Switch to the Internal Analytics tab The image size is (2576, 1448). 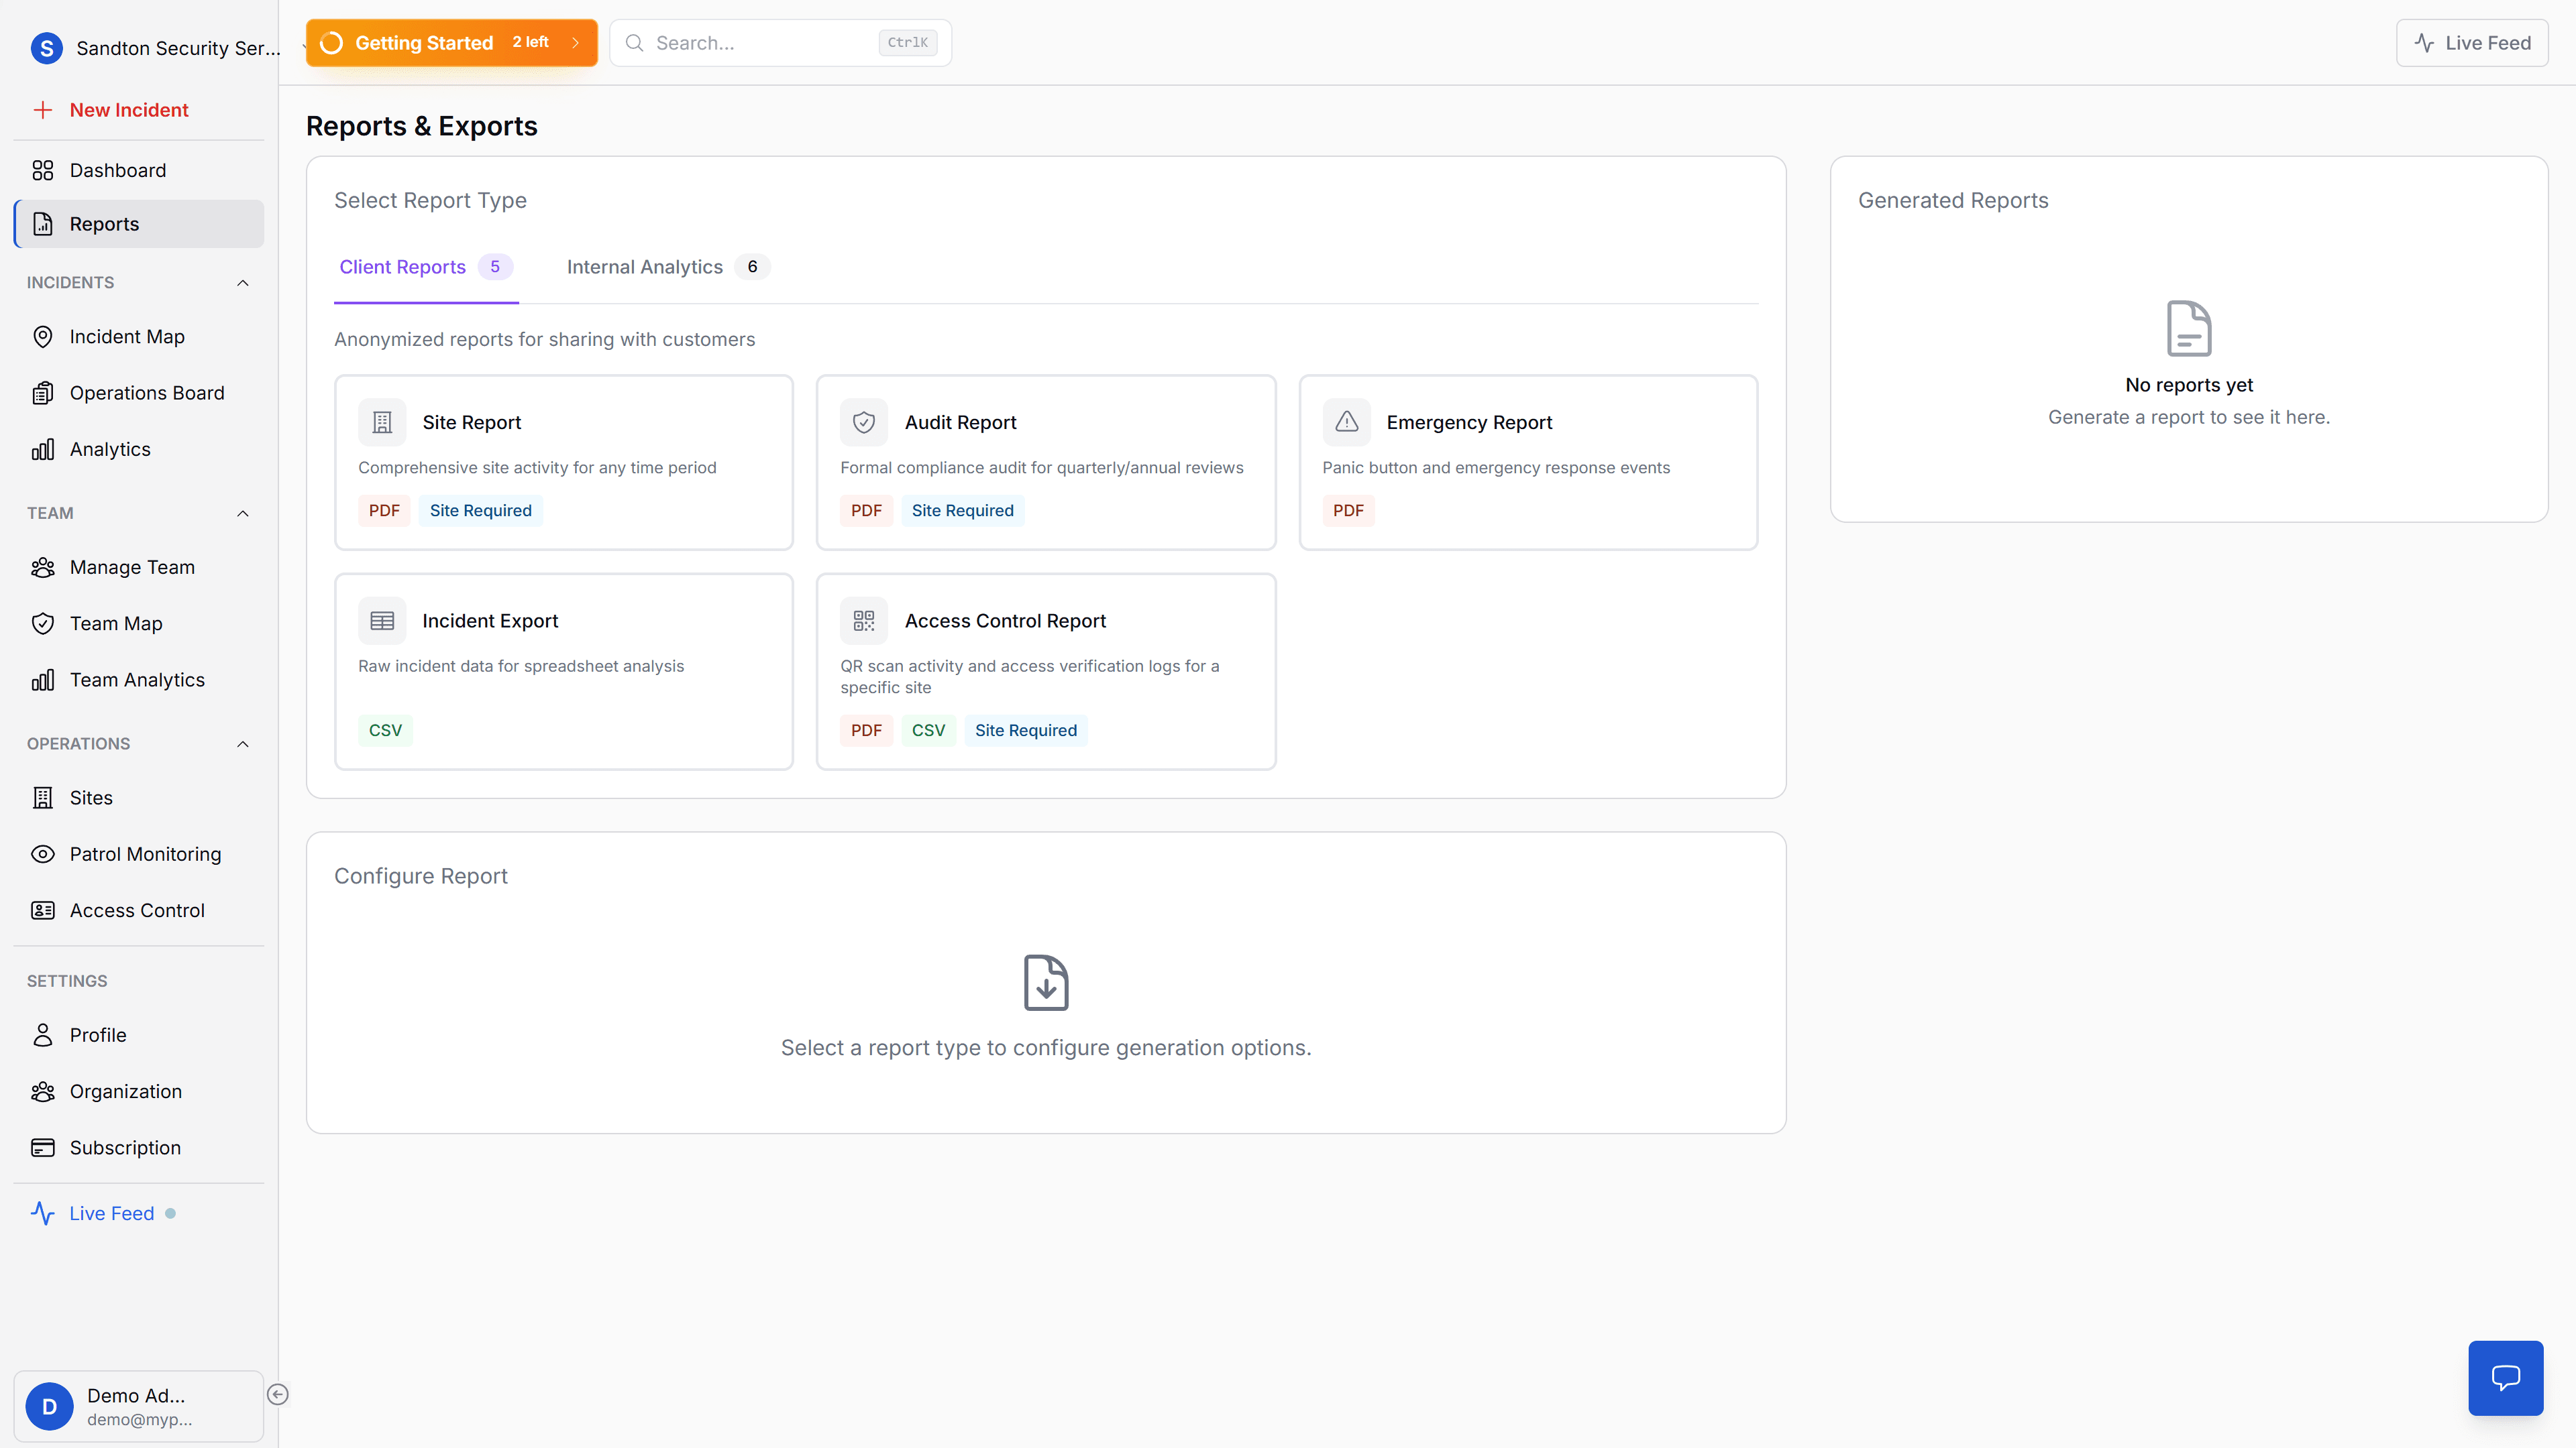(645, 267)
